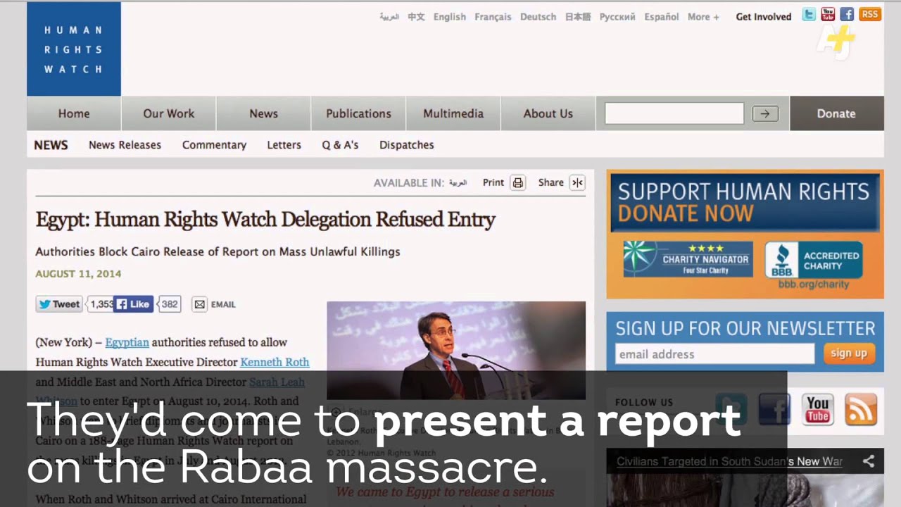
Task: Click the article headline about Egypt delegation
Action: (x=265, y=220)
